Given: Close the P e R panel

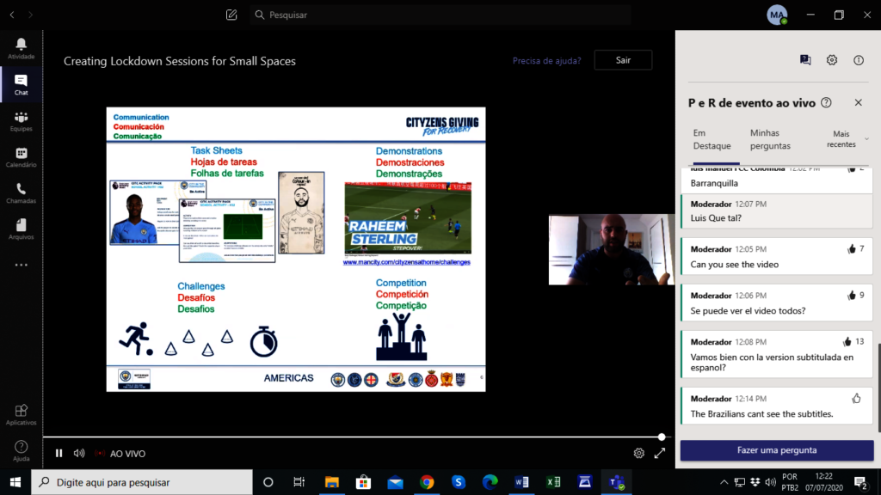Looking at the screenshot, I should 858,103.
